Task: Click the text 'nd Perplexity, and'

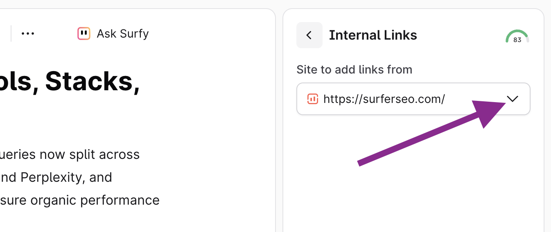Action: (56, 177)
